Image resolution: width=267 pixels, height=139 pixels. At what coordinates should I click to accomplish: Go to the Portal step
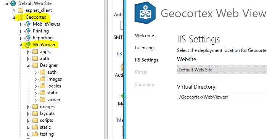click(x=141, y=72)
